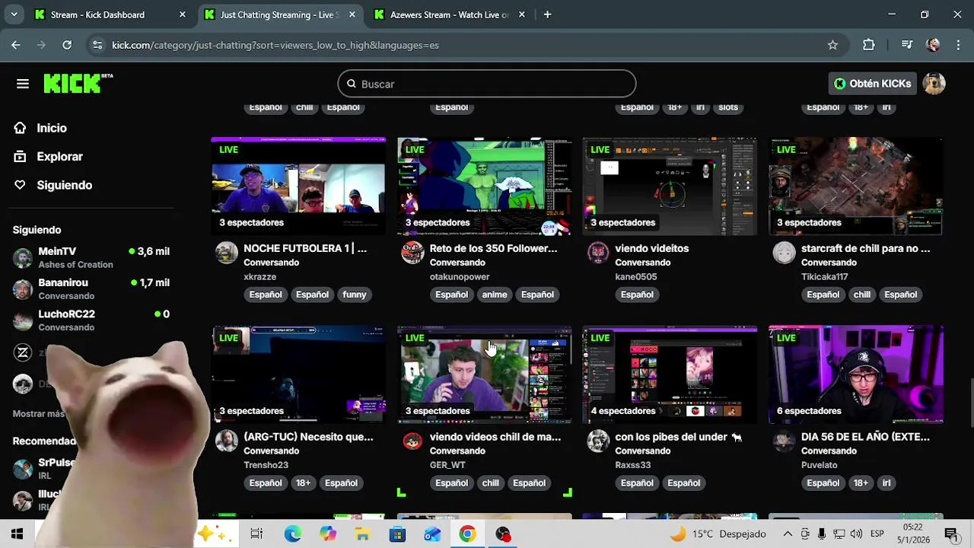Image resolution: width=974 pixels, height=548 pixels.
Task: Open xkrazze channel name link
Action: (259, 277)
